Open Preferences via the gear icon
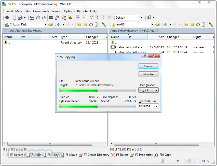 [7, 18]
